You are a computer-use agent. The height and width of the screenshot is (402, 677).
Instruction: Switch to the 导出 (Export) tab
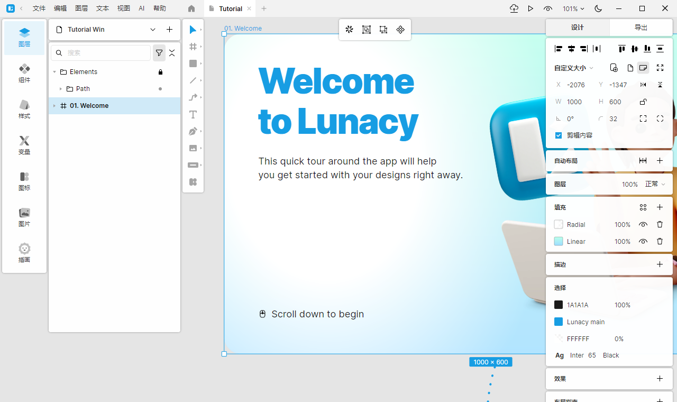click(x=641, y=27)
